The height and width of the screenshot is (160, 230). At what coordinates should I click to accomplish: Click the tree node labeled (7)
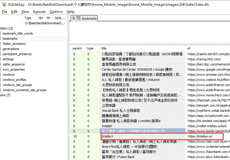click(5, 95)
